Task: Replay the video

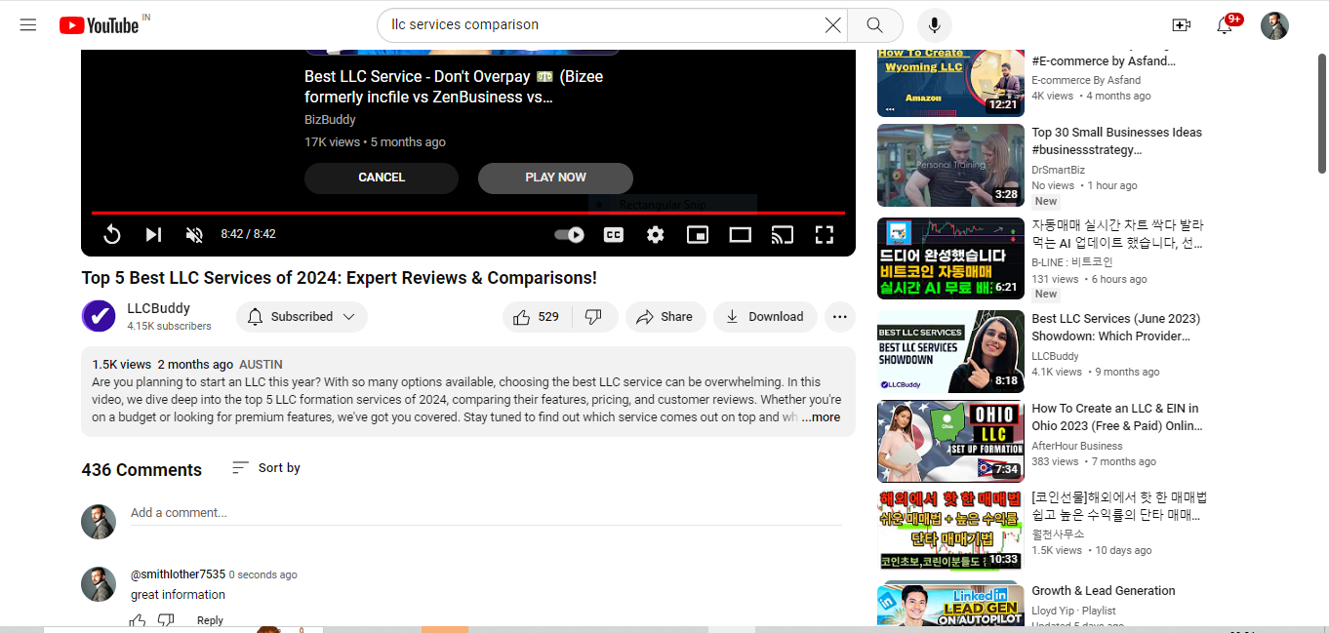Action: click(112, 234)
